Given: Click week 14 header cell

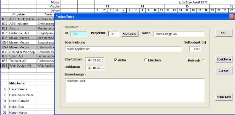Looking at the screenshot, I should tap(142, 6).
